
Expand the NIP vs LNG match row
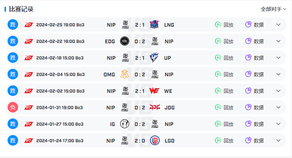[278, 25]
